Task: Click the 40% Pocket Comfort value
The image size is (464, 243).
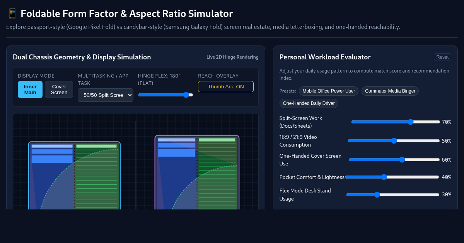Action: pos(447,177)
